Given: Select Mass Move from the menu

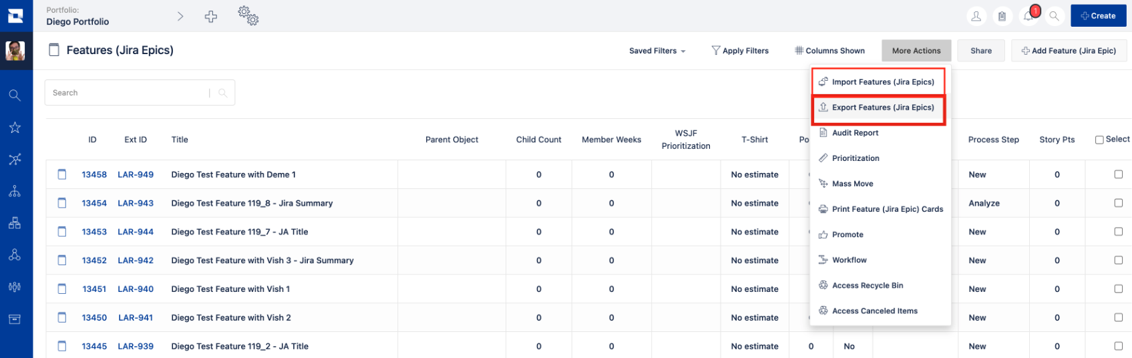Looking at the screenshot, I should [880, 184].
